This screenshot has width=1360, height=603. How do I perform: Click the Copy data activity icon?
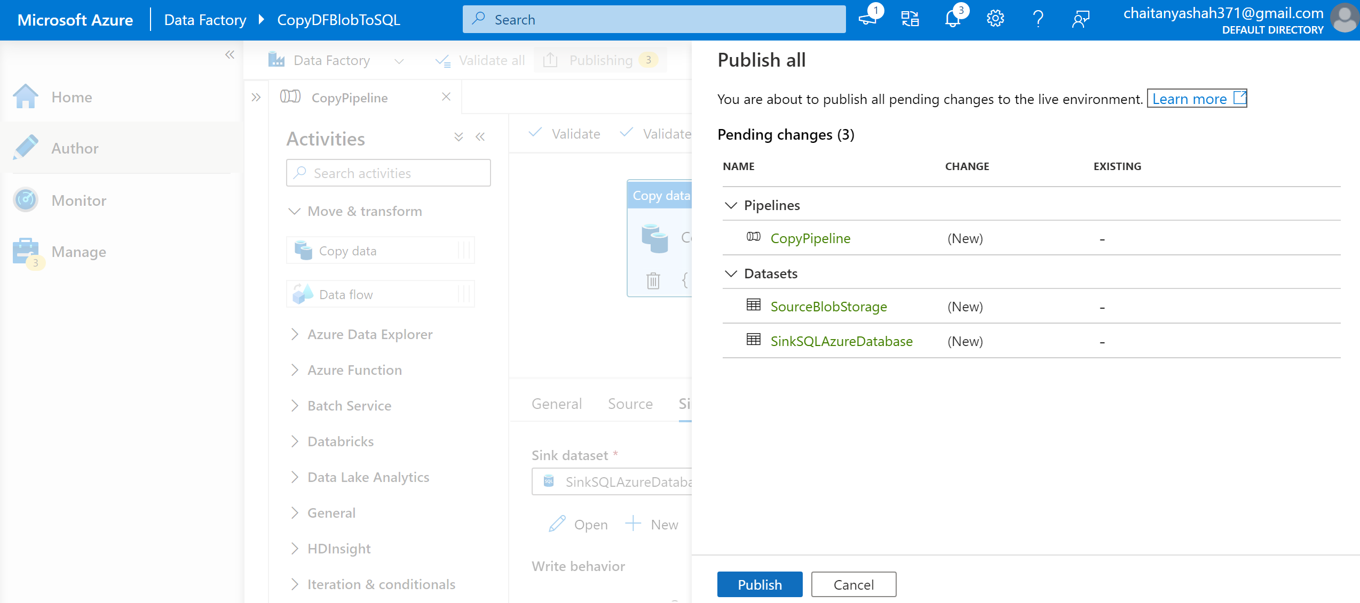point(304,250)
